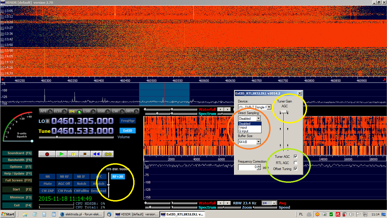Switch to Full Screen [F11]

click(x=17, y=180)
